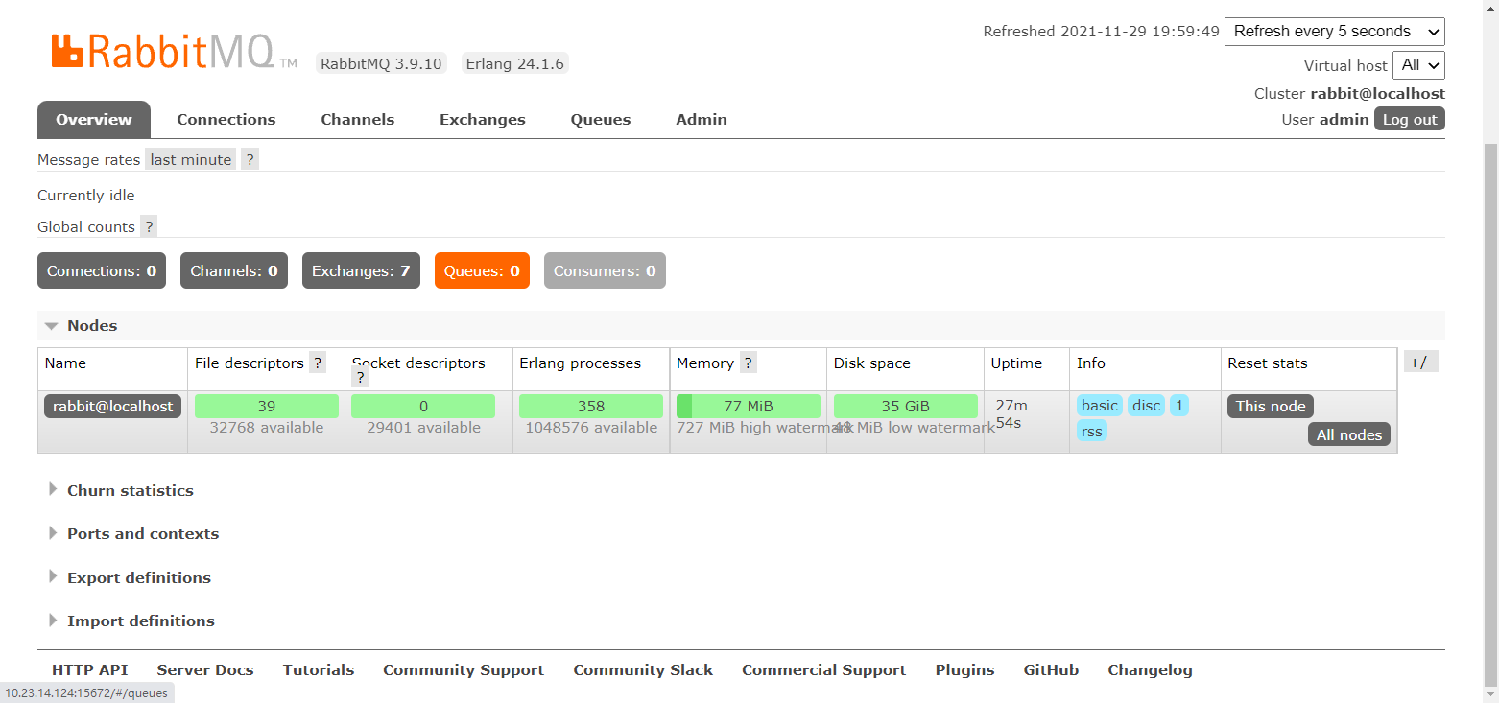Open Memory column help question mark
This screenshot has width=1499, height=703.
pyautogui.click(x=749, y=363)
